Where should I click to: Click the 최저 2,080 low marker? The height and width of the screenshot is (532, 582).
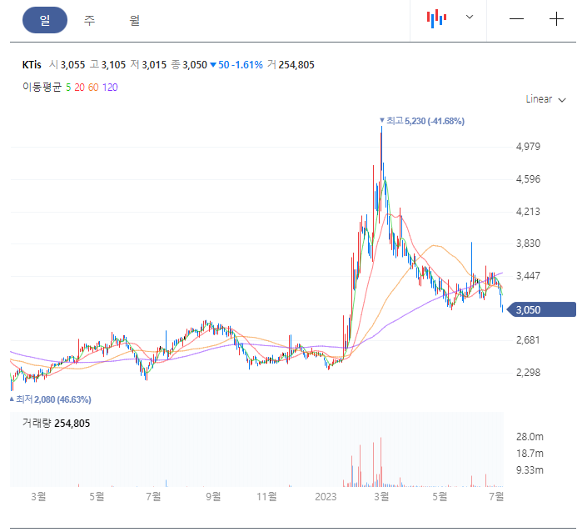[50, 399]
